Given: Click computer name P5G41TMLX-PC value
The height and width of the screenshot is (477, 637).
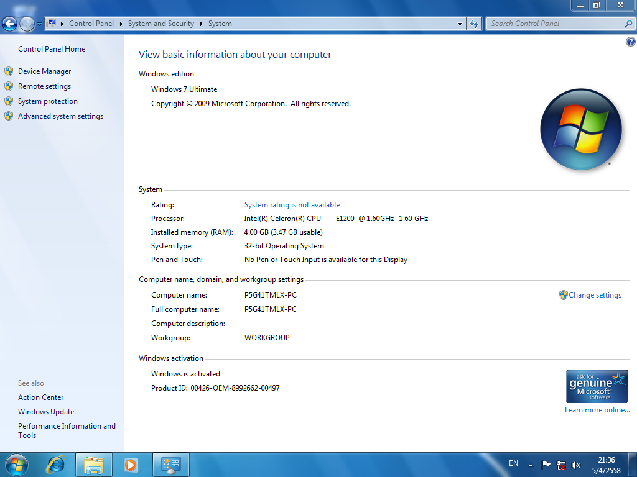Looking at the screenshot, I should (x=271, y=295).
